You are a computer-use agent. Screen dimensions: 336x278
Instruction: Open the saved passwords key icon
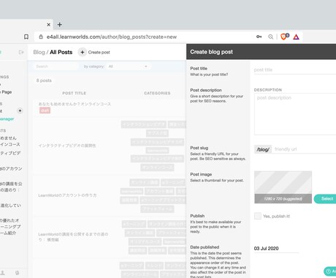pos(259,37)
